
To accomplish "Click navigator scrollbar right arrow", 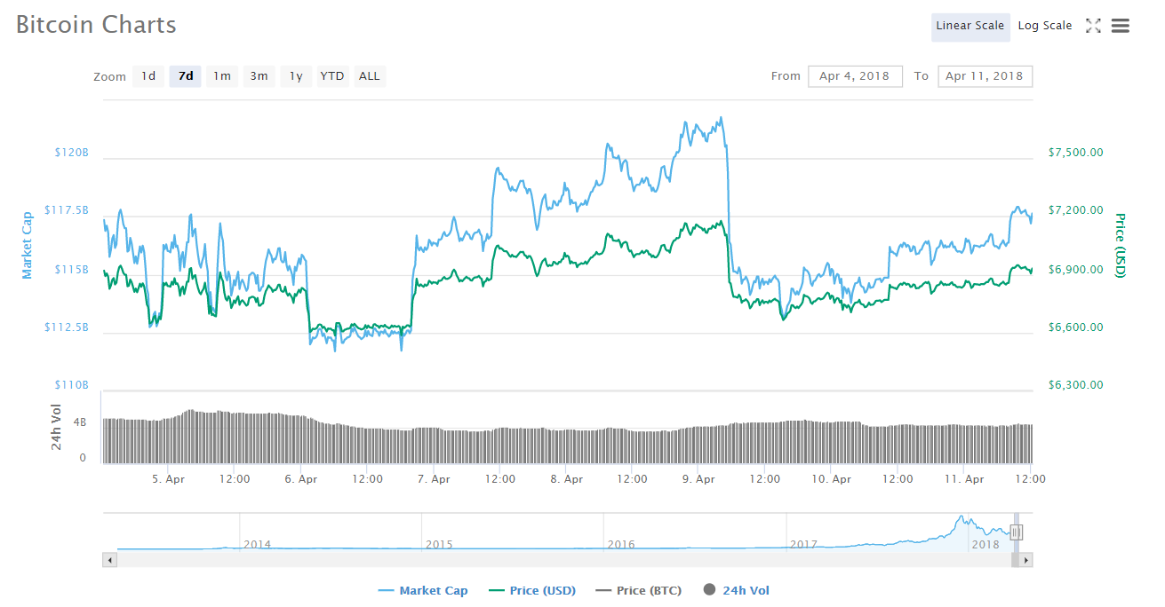I will (x=1025, y=560).
